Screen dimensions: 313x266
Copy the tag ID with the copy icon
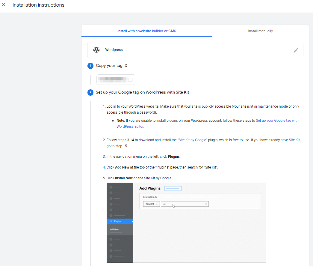coord(130,79)
